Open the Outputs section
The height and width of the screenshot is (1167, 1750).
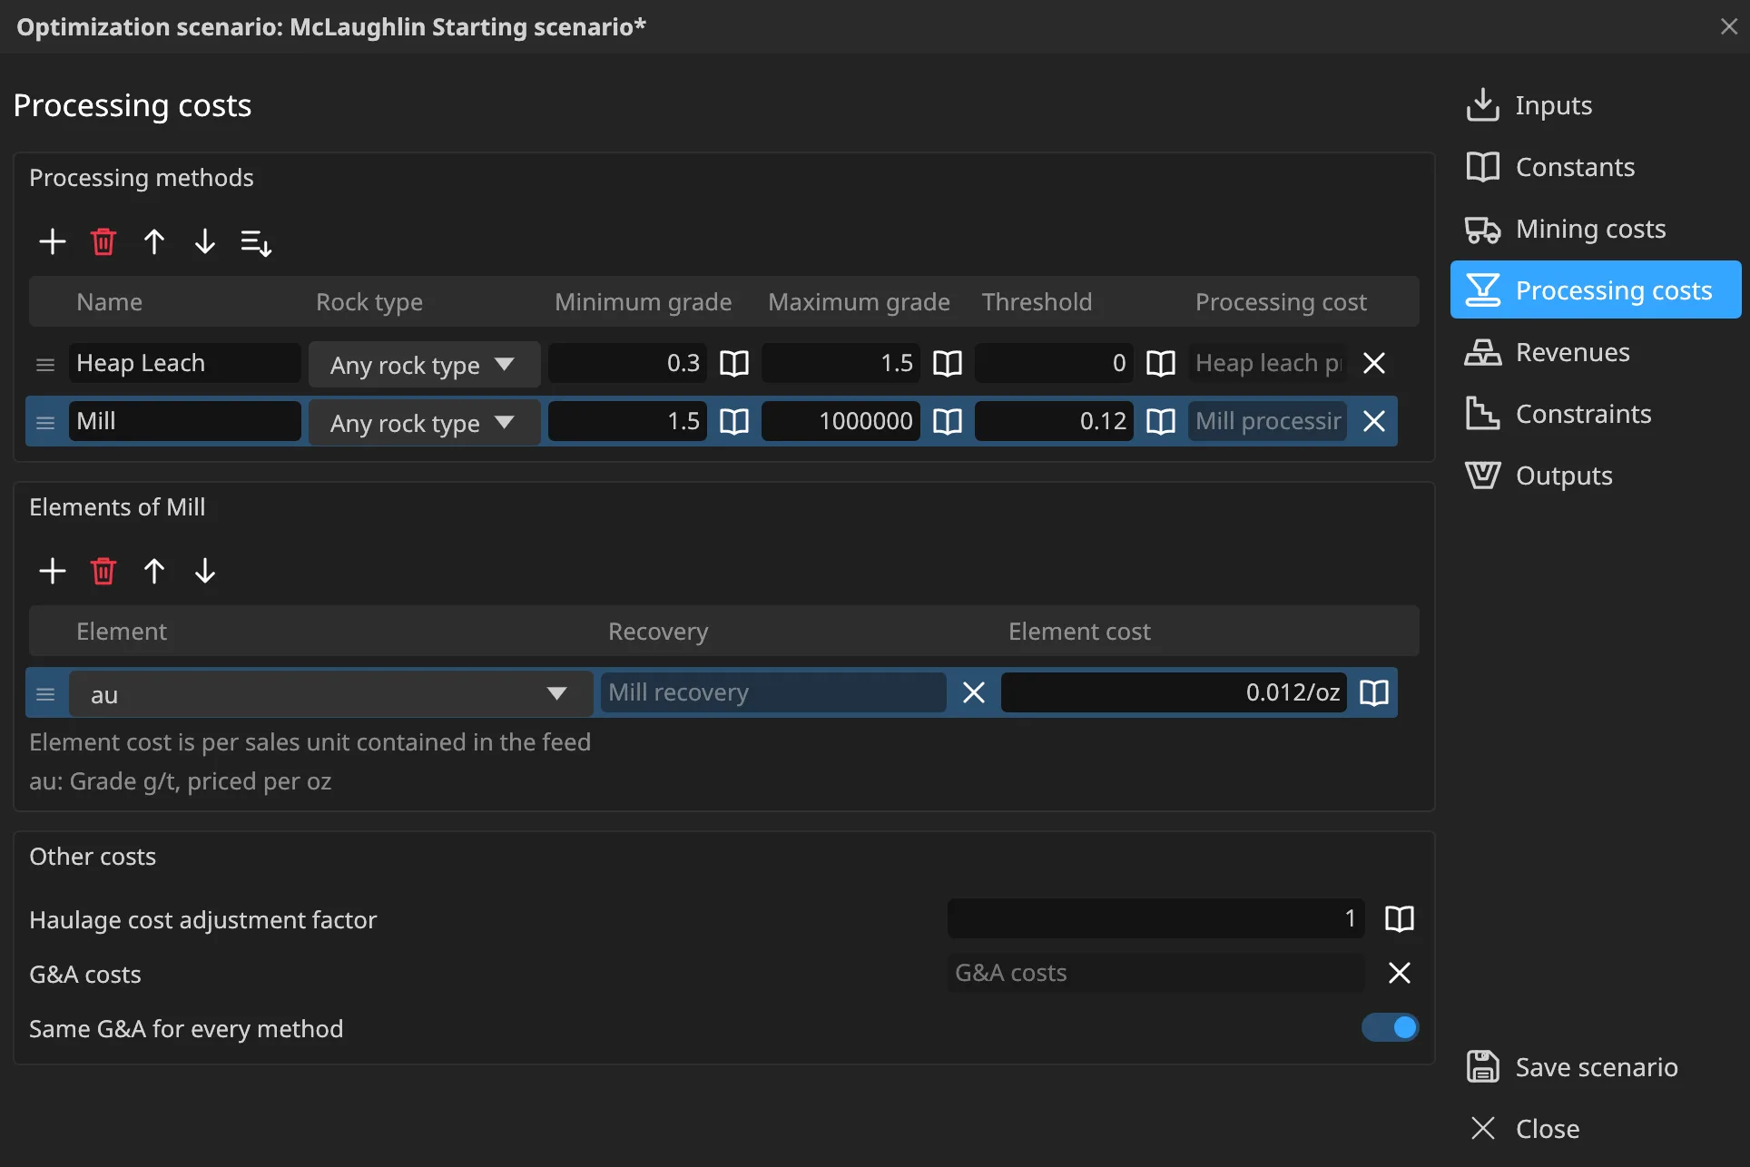(1596, 476)
